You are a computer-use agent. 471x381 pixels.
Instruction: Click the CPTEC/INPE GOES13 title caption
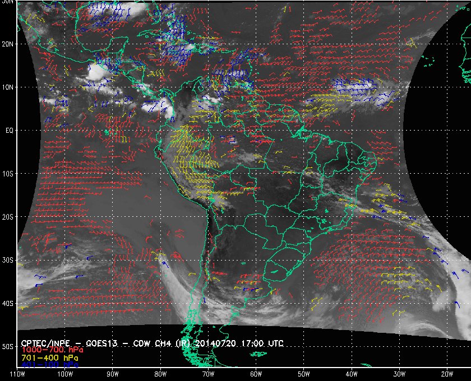point(153,343)
